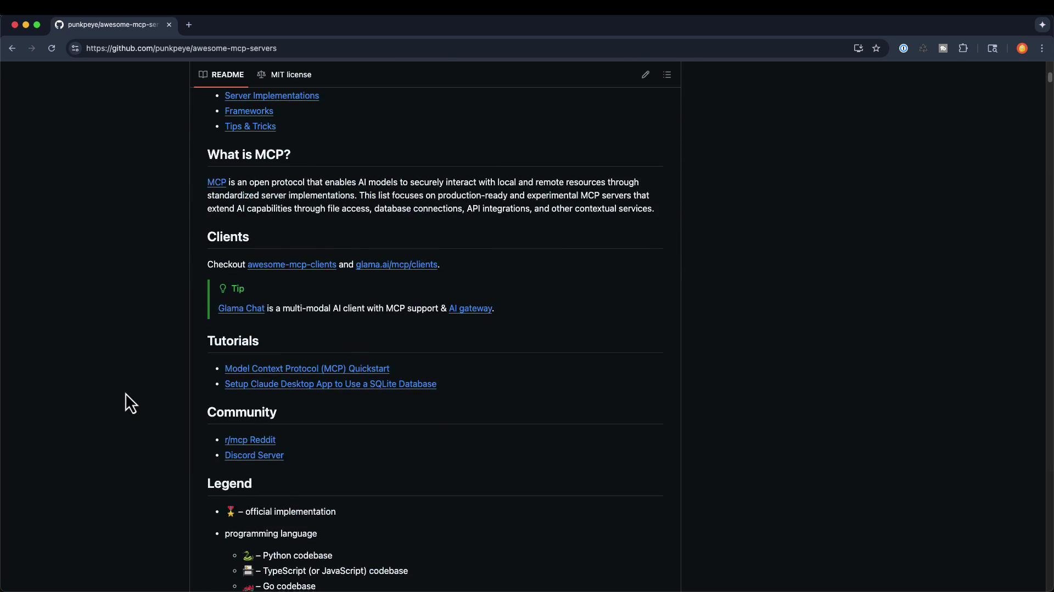Go back with the browser back arrow

point(12,48)
